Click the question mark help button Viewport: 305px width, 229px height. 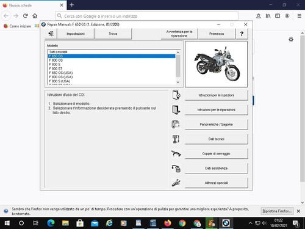pyautogui.click(x=242, y=34)
